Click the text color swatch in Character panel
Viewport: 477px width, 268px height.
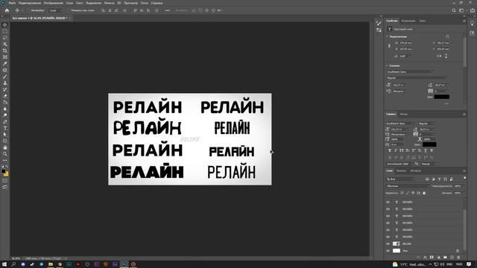click(429, 144)
